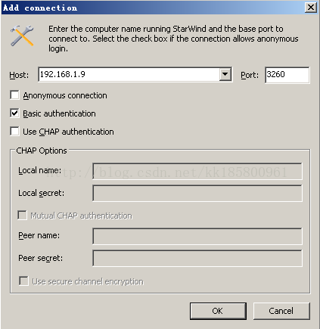The image size is (320, 329).
Task: Click the Local secret: label
Action: (41, 193)
